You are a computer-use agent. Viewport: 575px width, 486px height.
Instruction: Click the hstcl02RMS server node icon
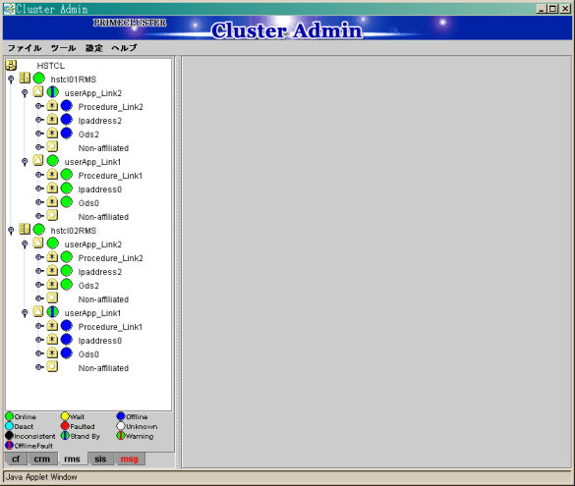coord(25,229)
